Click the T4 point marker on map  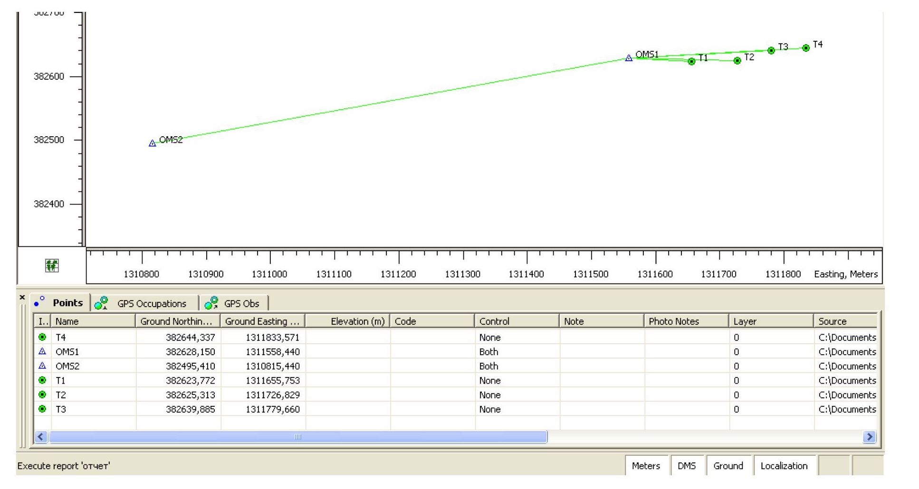805,48
